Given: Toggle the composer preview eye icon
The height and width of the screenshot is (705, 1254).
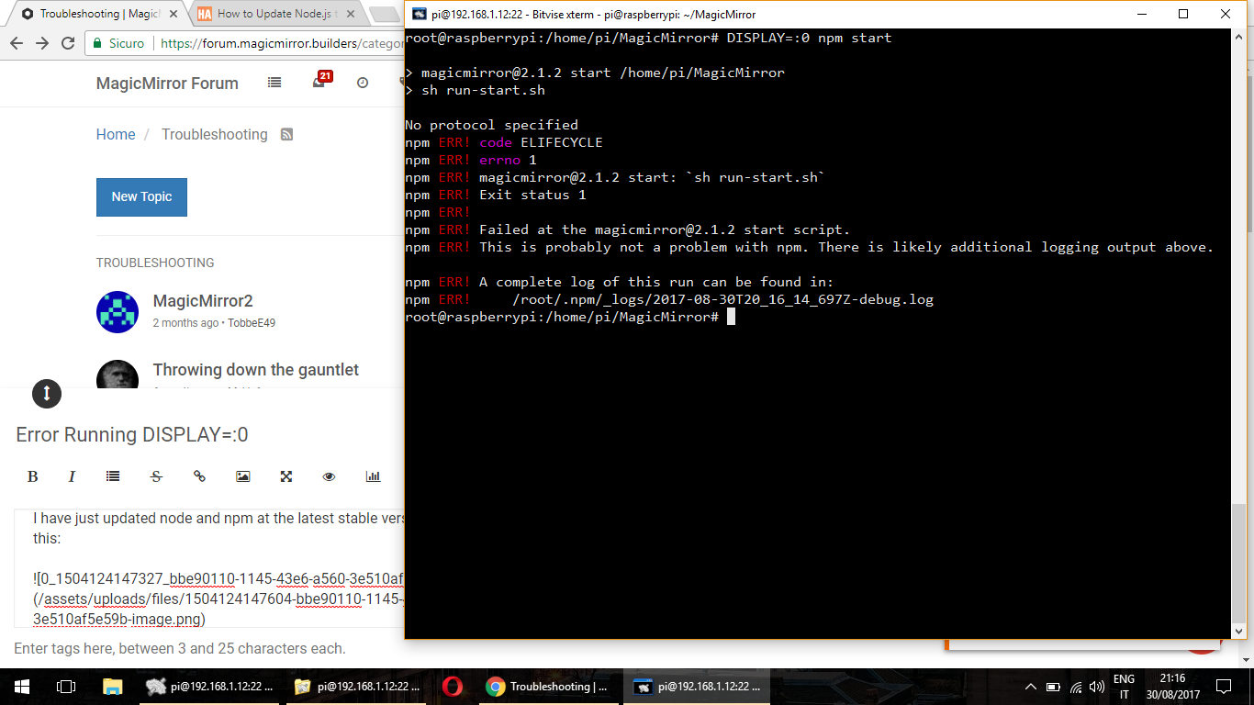Looking at the screenshot, I should [x=330, y=476].
